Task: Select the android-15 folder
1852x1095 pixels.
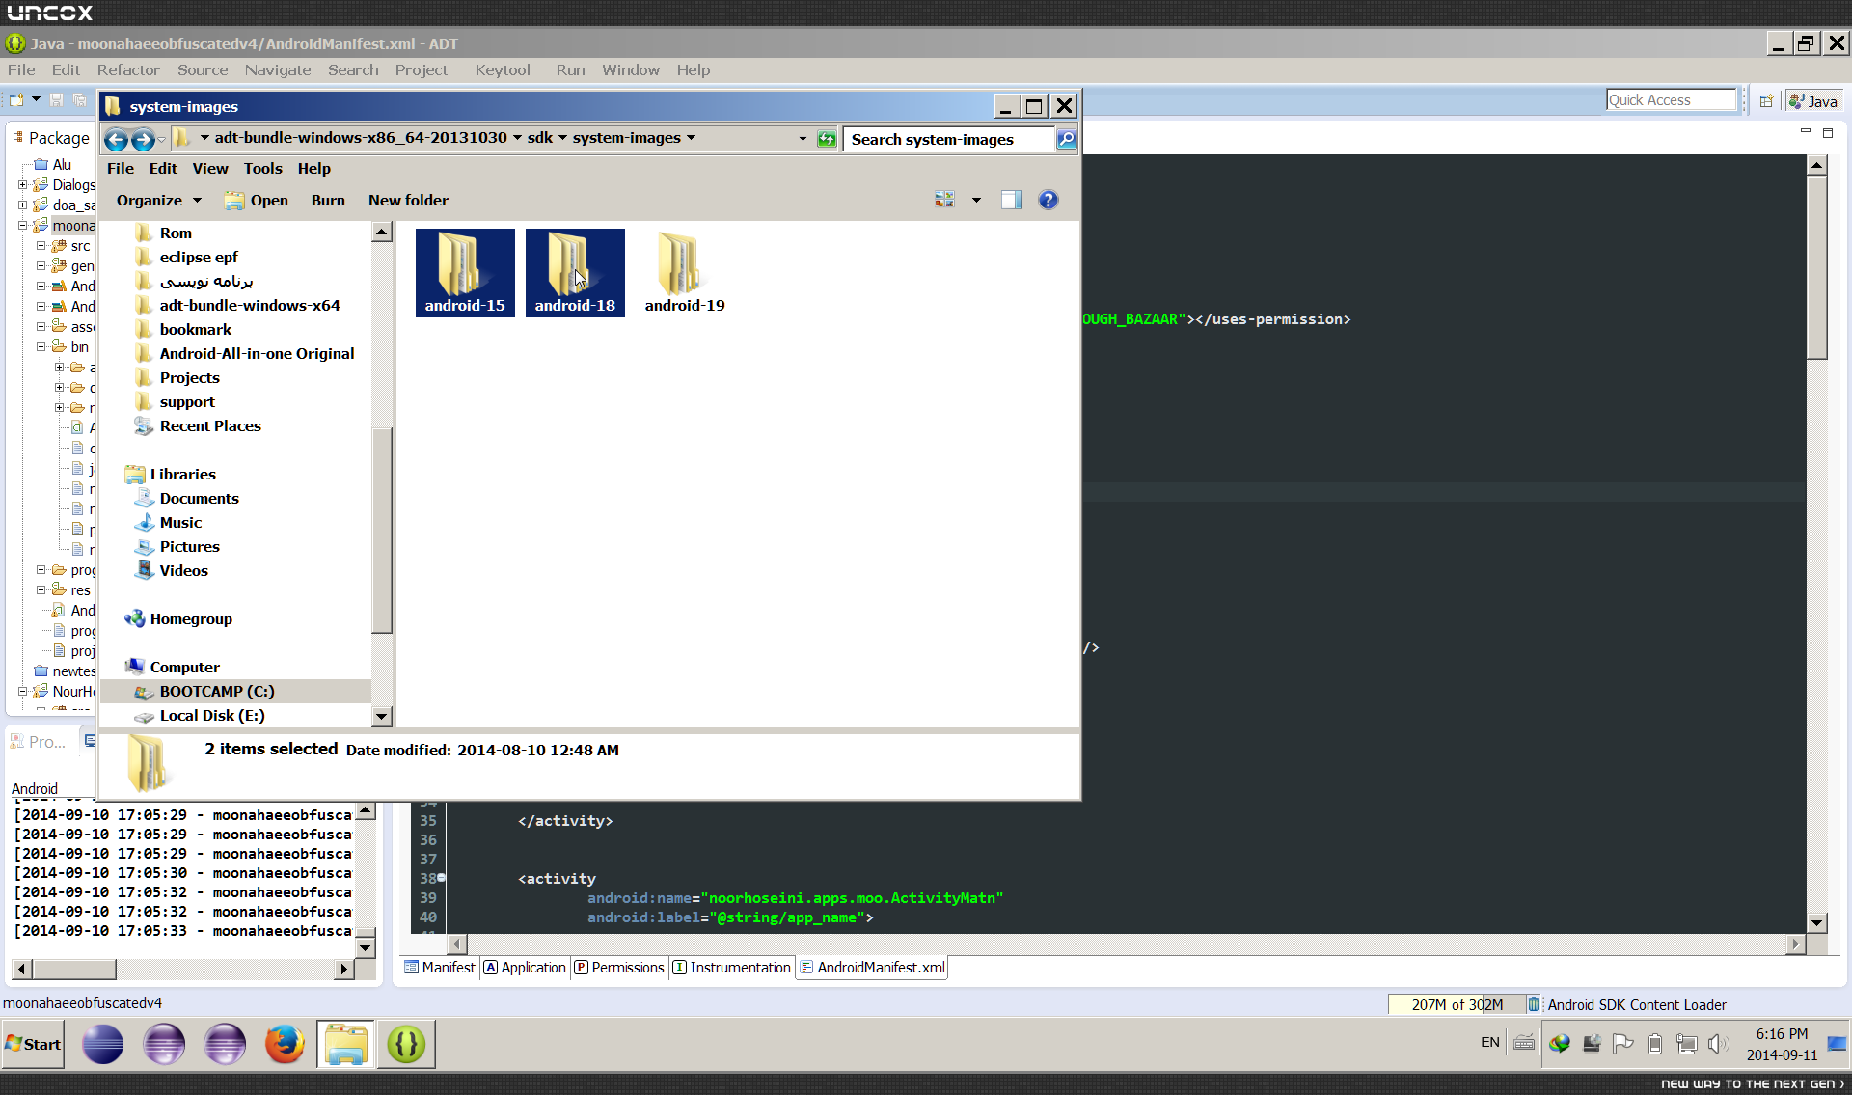Action: 465,273
